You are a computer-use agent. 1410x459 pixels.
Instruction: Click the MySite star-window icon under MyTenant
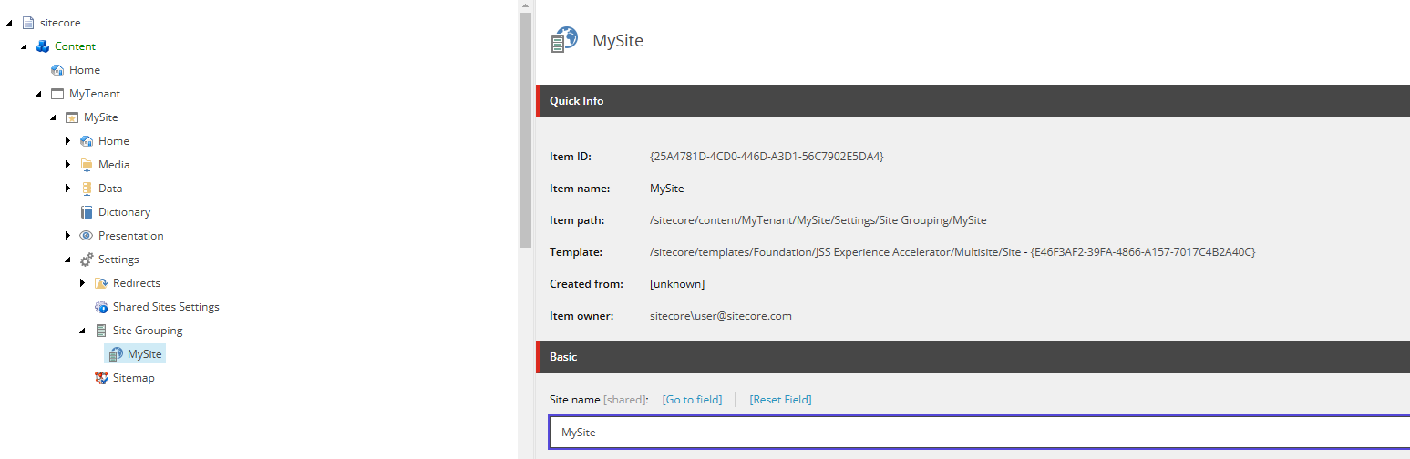click(x=72, y=117)
